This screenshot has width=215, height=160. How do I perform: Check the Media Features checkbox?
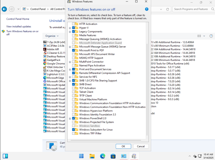(x=74, y=35)
